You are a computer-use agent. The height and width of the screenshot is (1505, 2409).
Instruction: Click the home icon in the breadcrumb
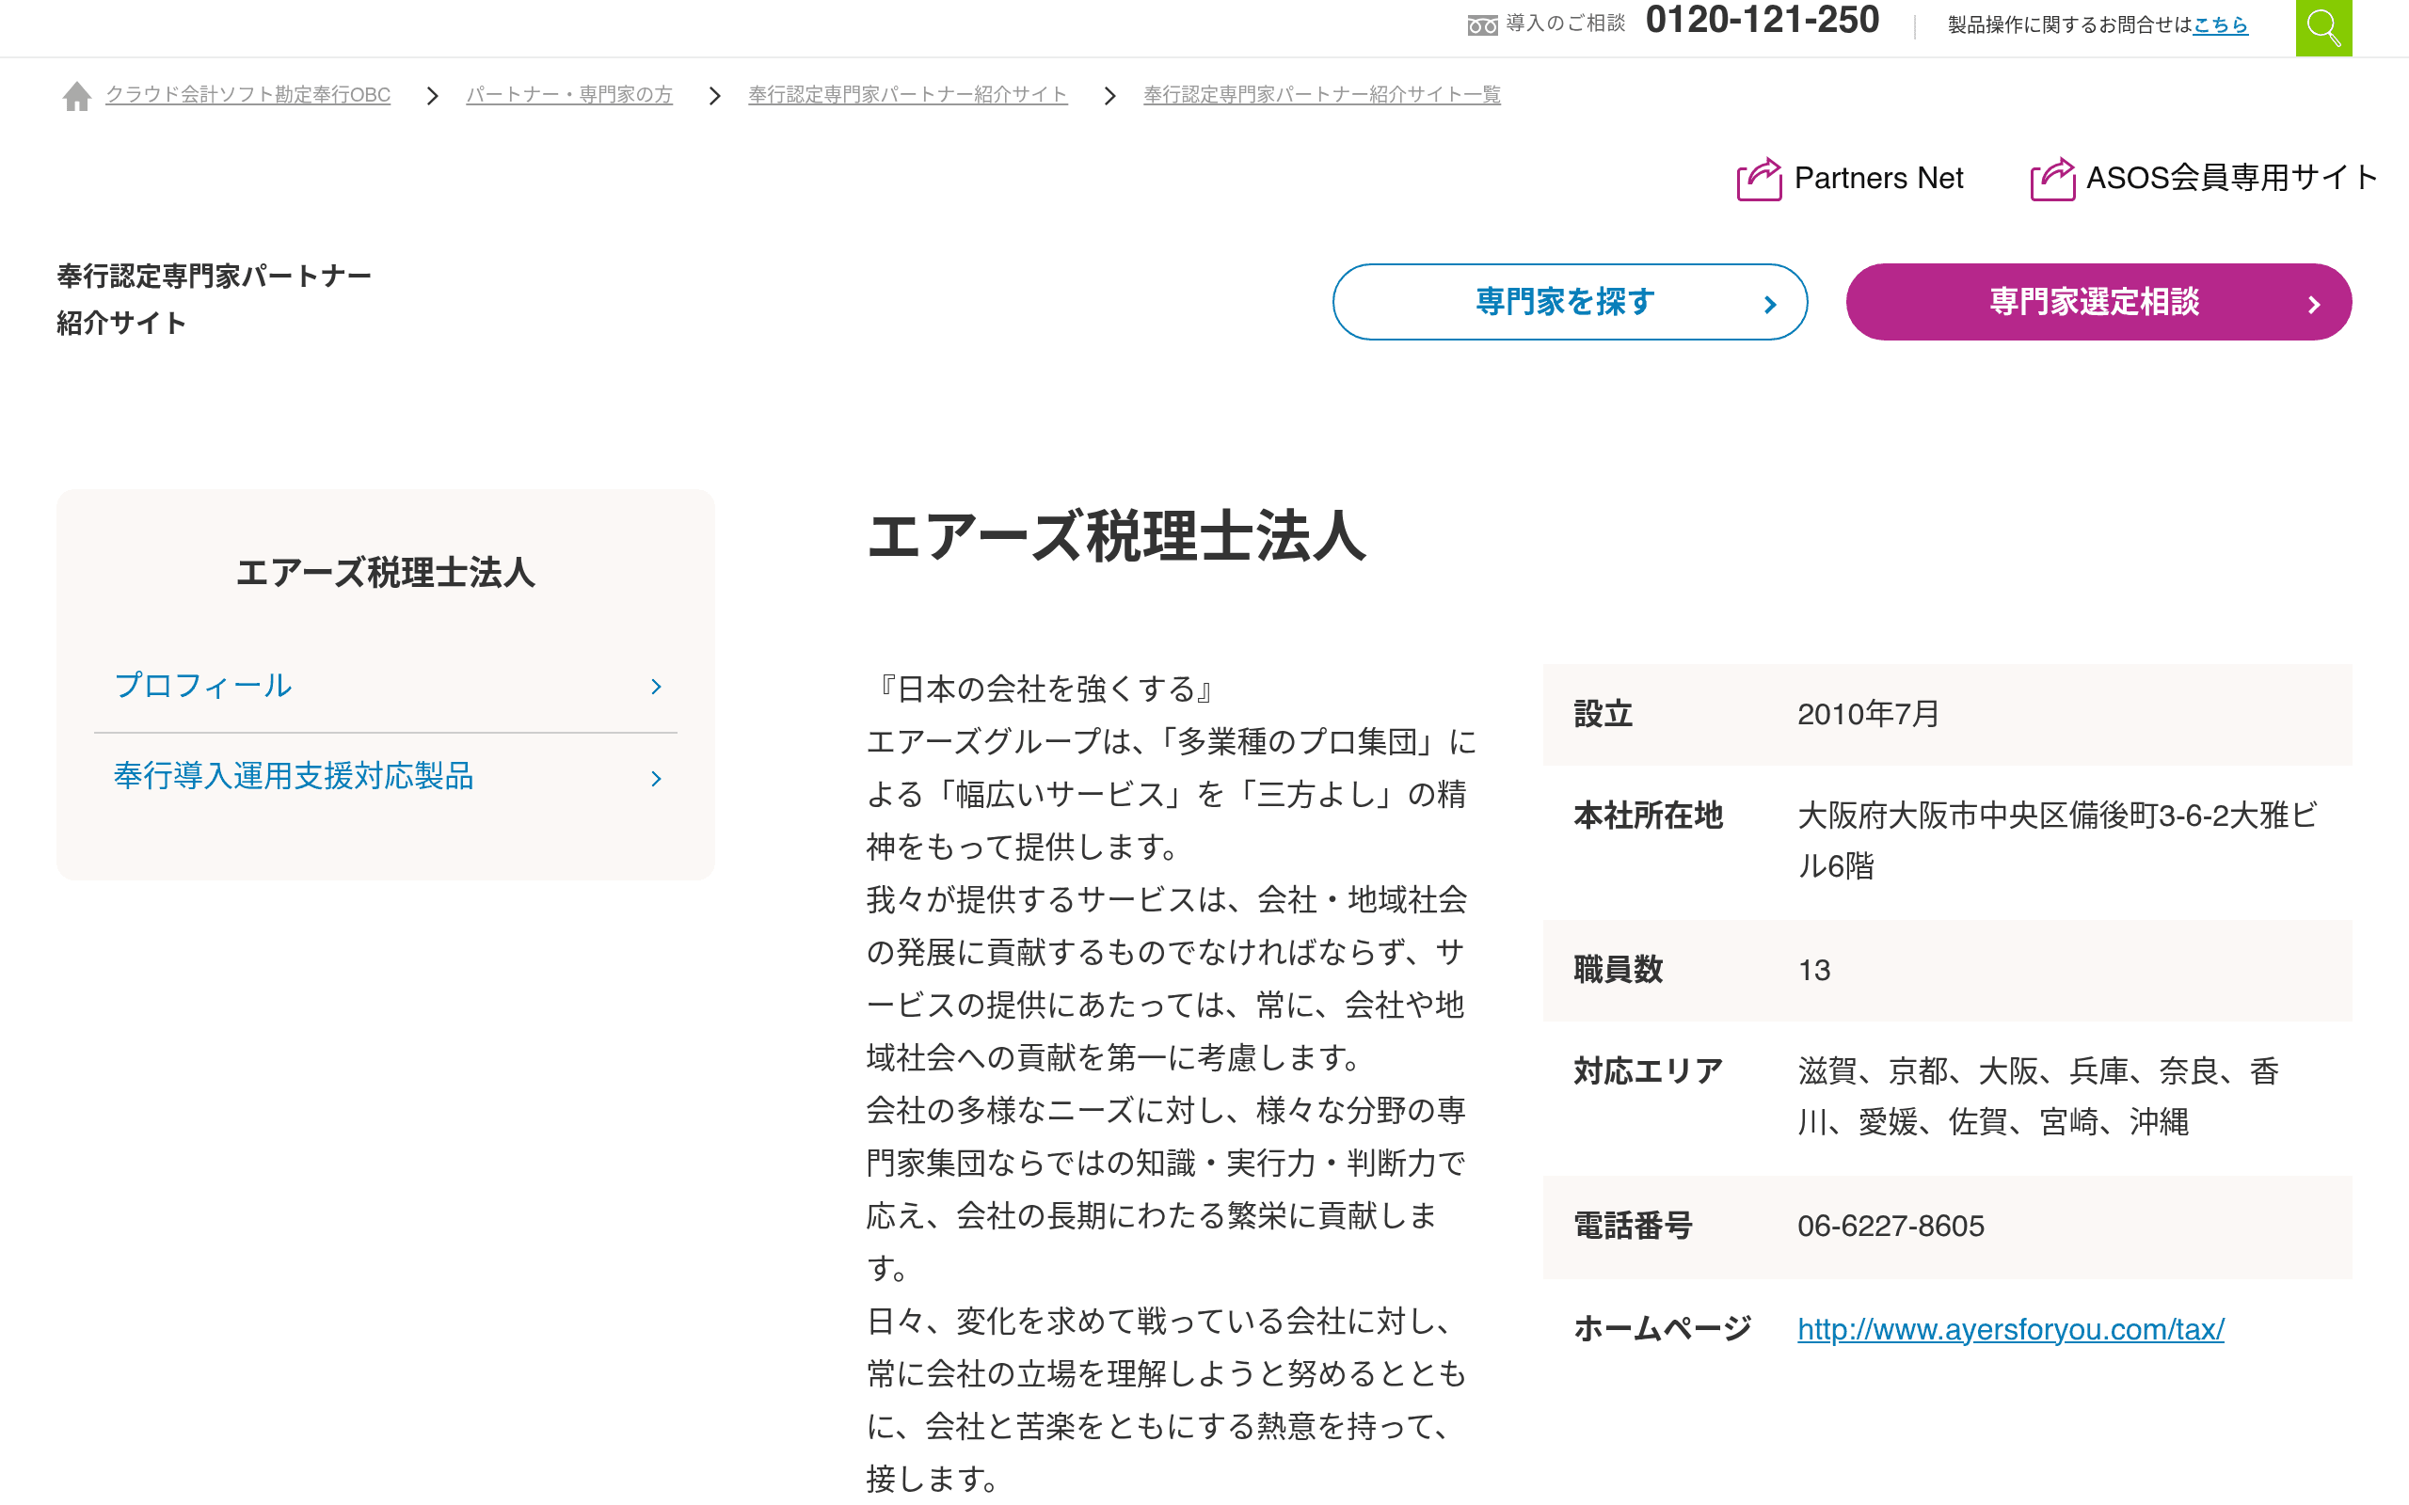[76, 95]
